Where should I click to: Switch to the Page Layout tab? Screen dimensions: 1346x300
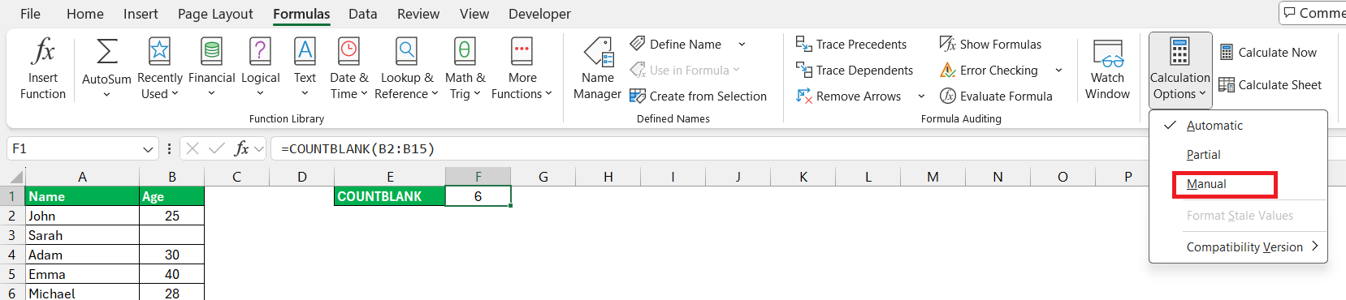pyautogui.click(x=215, y=14)
